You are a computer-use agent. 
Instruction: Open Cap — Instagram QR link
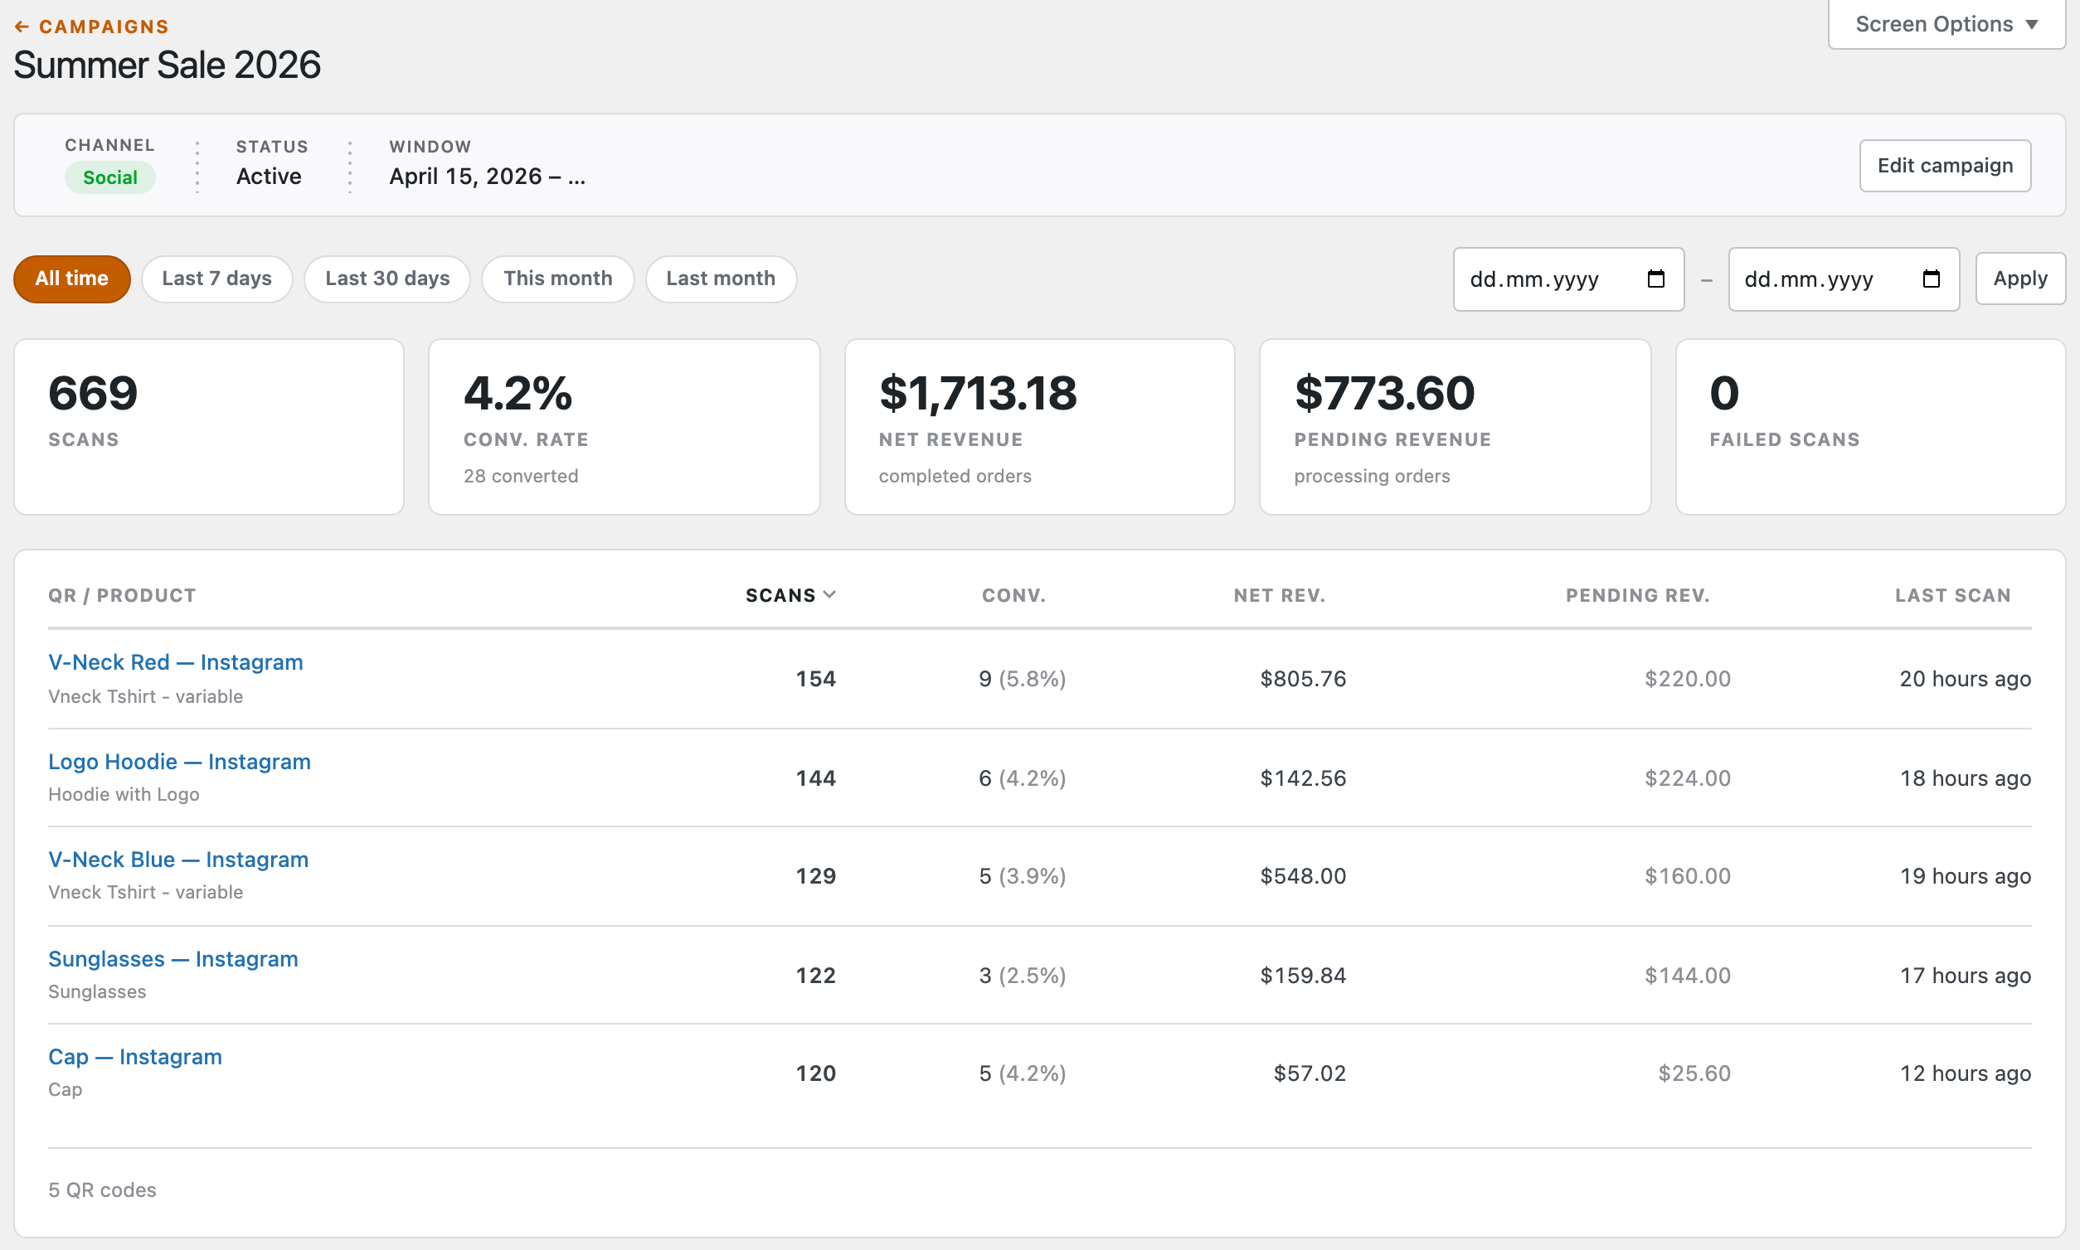pos(135,1056)
